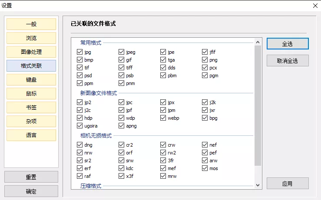Toggle the nef format checkbox
Viewport: 321px width, 200px height.
[x=205, y=145]
